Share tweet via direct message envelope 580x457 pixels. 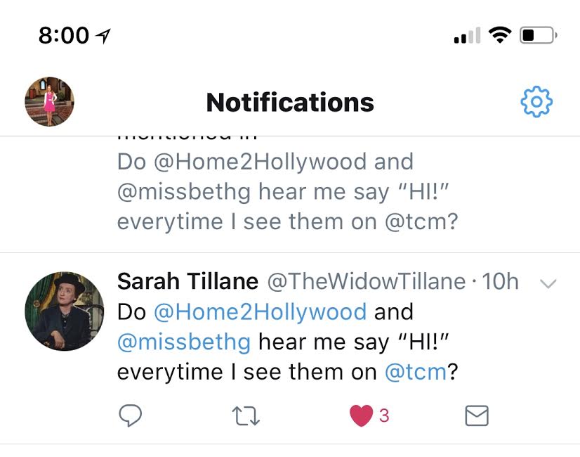477,416
